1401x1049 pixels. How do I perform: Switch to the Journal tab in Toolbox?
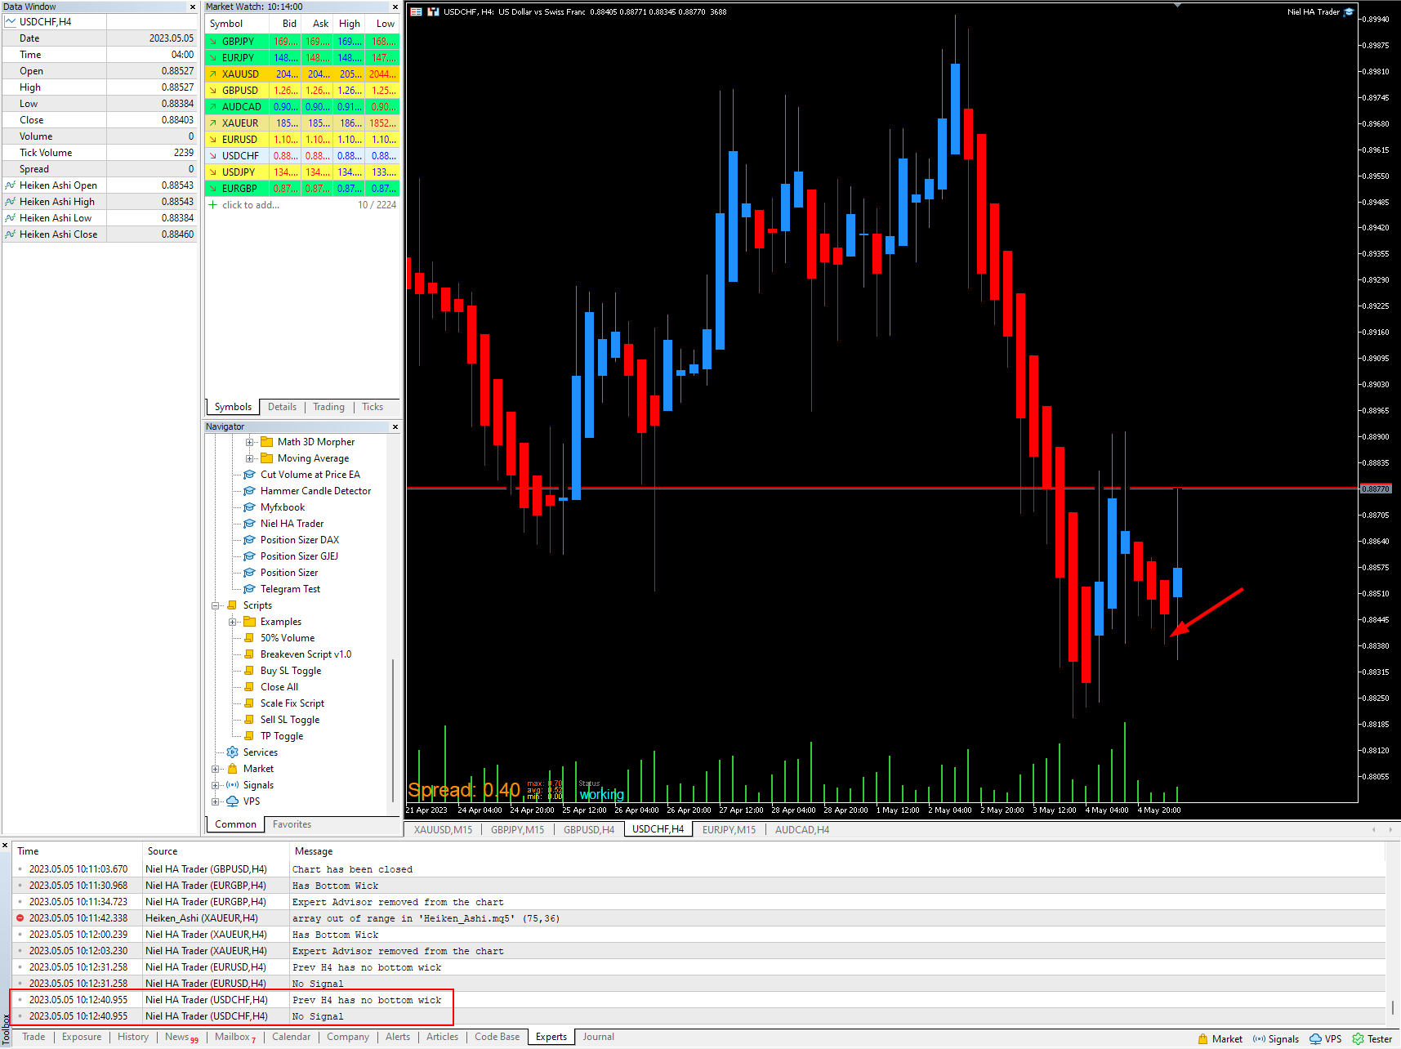tap(598, 1037)
